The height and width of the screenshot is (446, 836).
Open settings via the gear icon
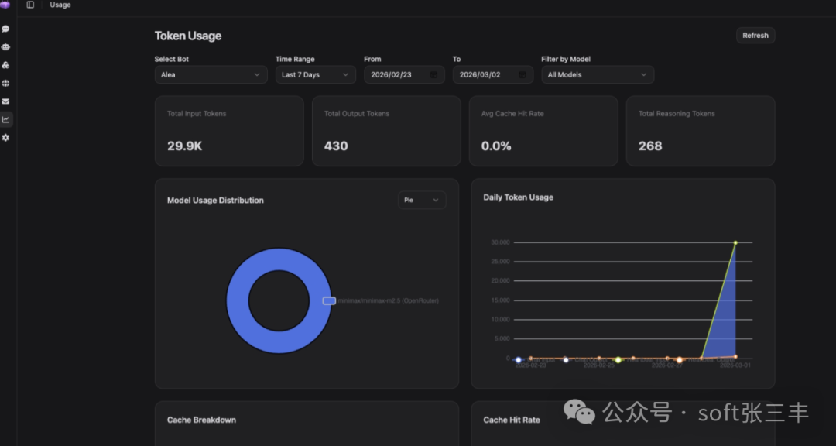pyautogui.click(x=5, y=138)
